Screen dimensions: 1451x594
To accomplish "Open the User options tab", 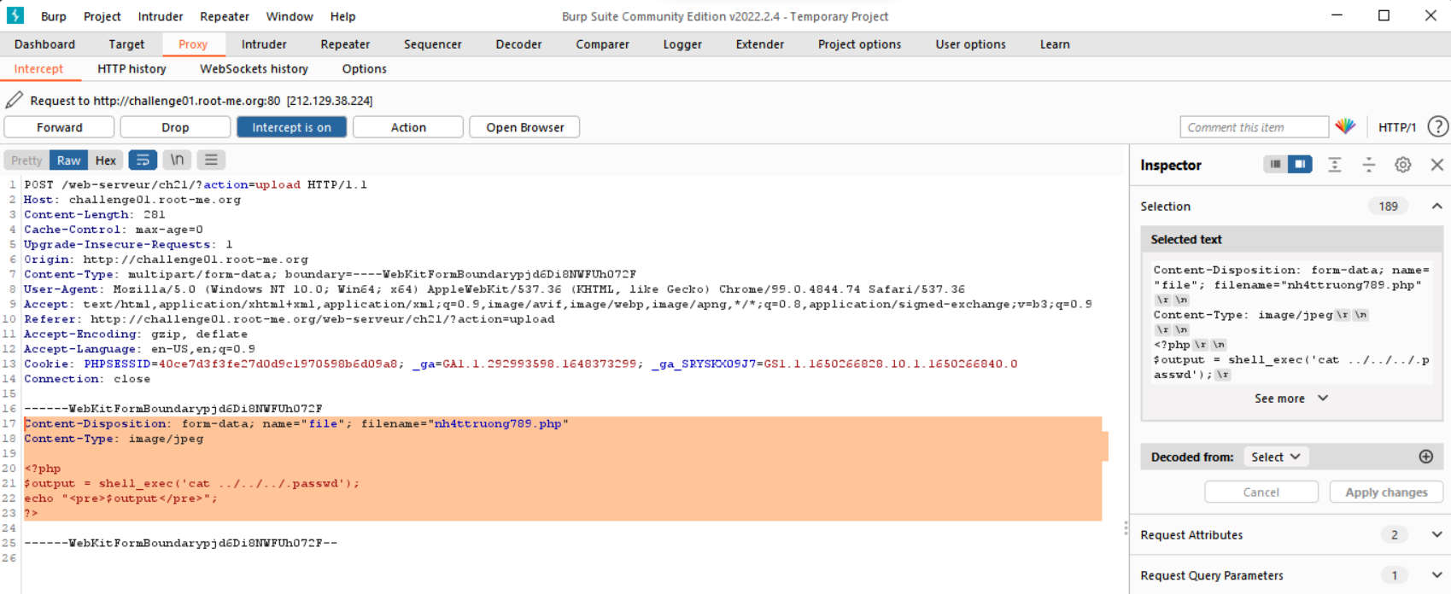I will (x=970, y=44).
